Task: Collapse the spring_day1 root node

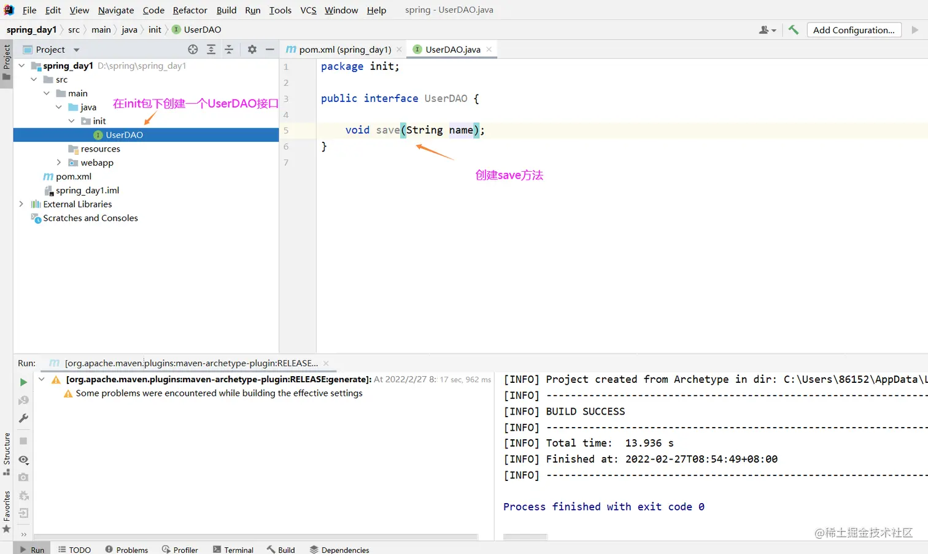Action: (x=22, y=66)
